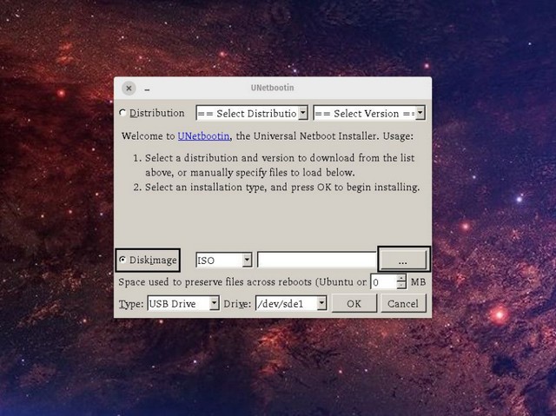
Task: Open the Select Distribution dropdown
Action: pos(252,114)
